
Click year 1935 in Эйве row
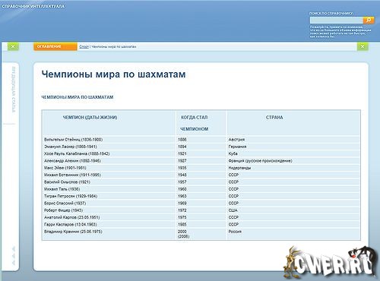click(182, 168)
